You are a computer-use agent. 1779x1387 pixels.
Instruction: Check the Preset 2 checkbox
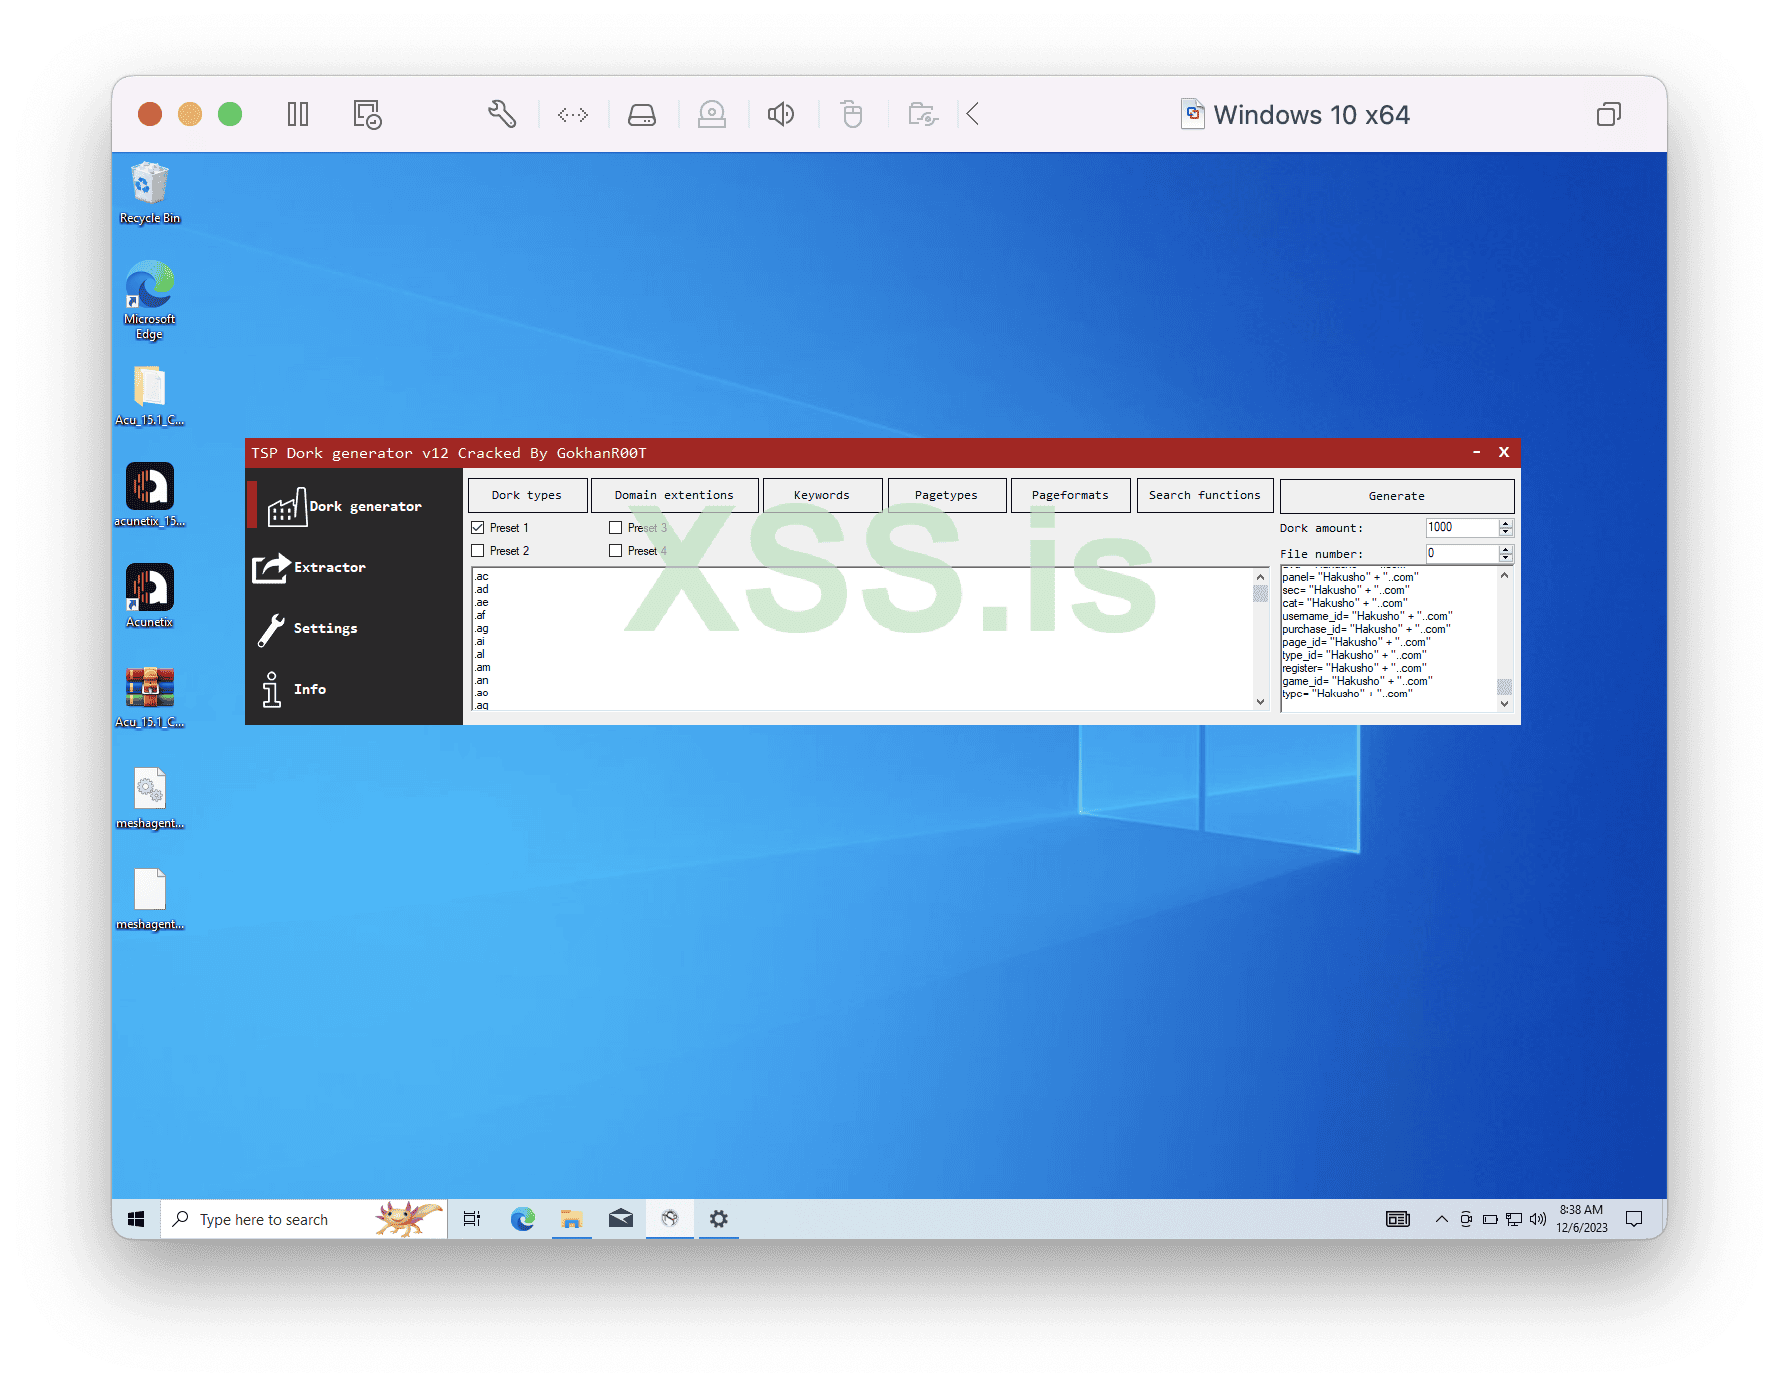[478, 551]
